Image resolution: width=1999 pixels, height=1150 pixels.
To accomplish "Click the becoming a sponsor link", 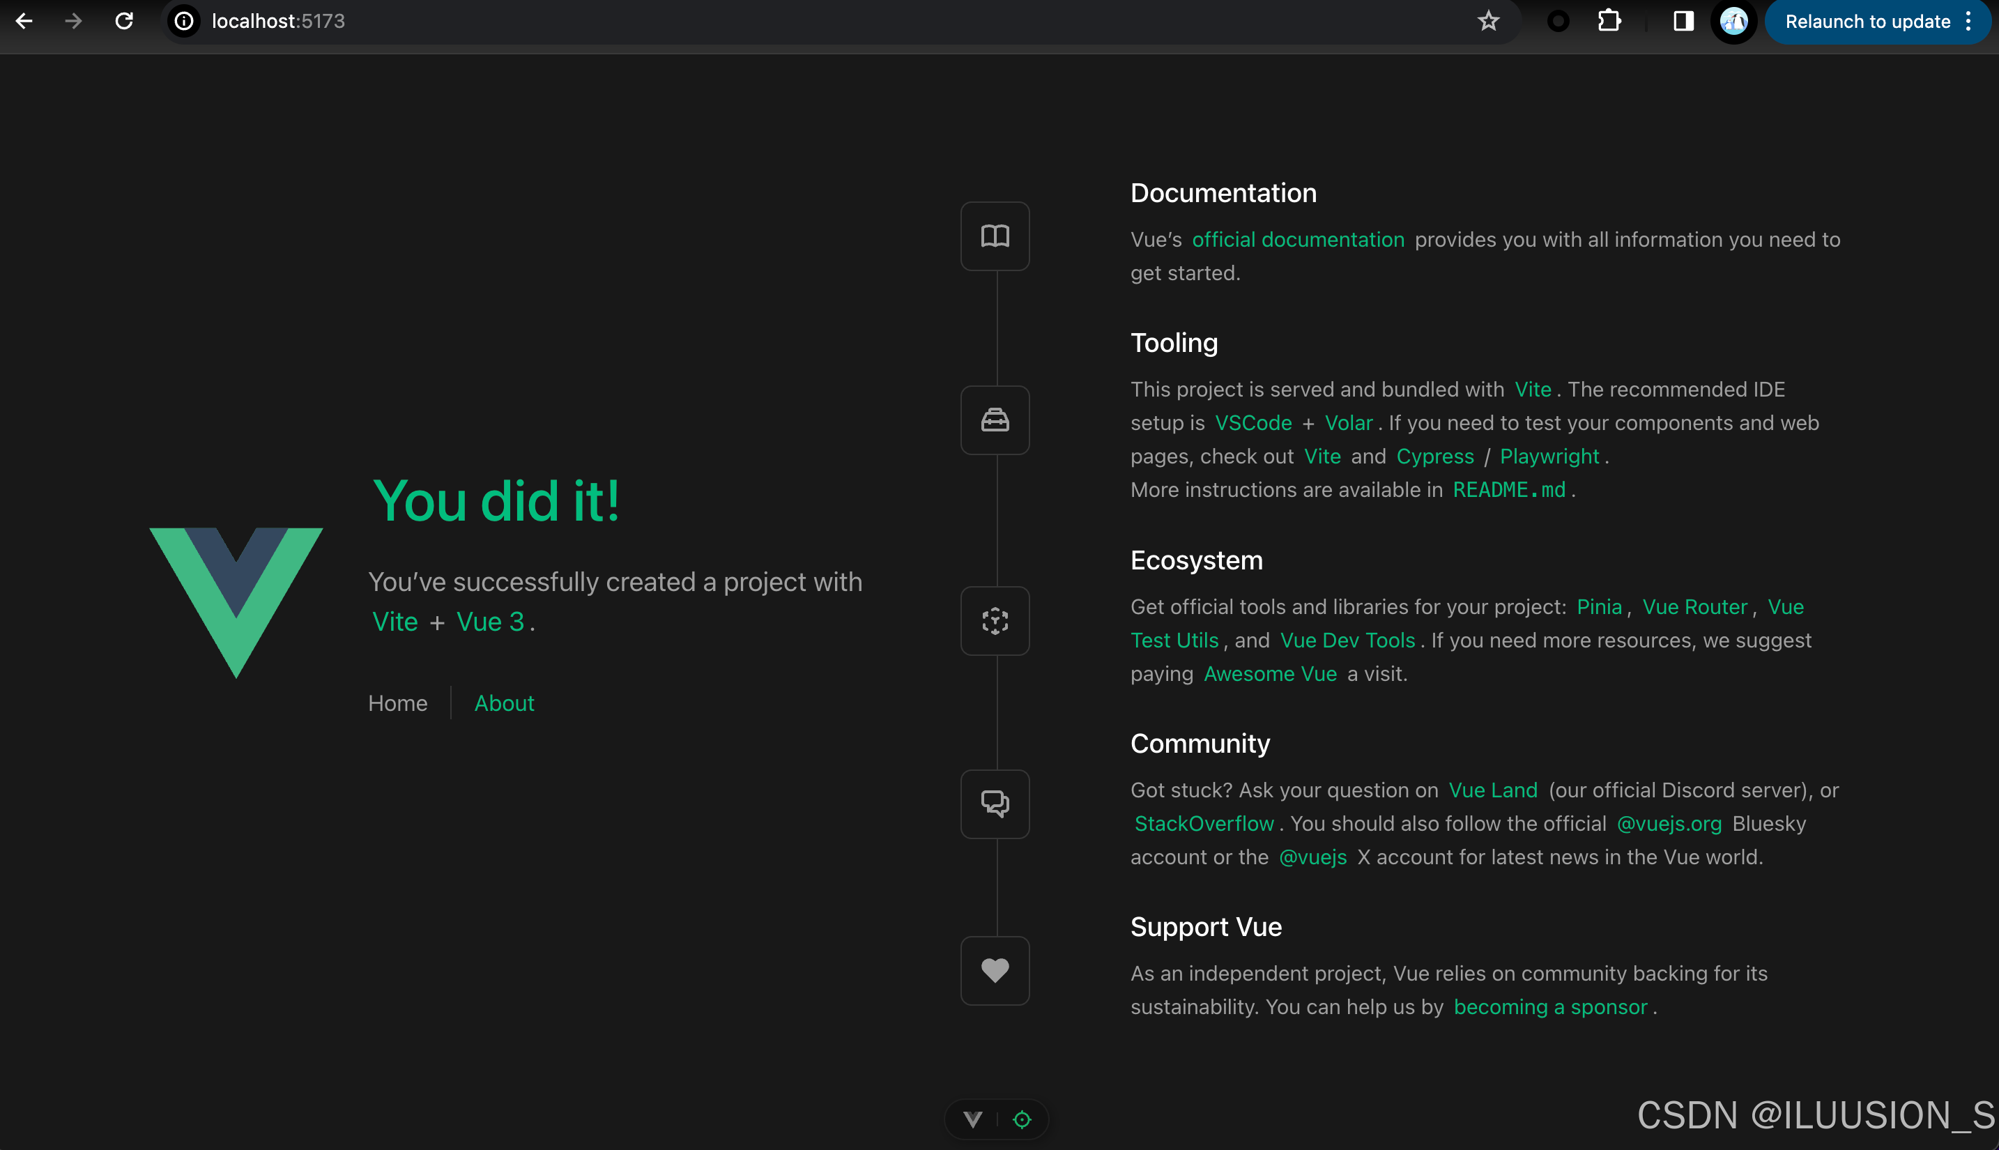I will (1549, 1007).
